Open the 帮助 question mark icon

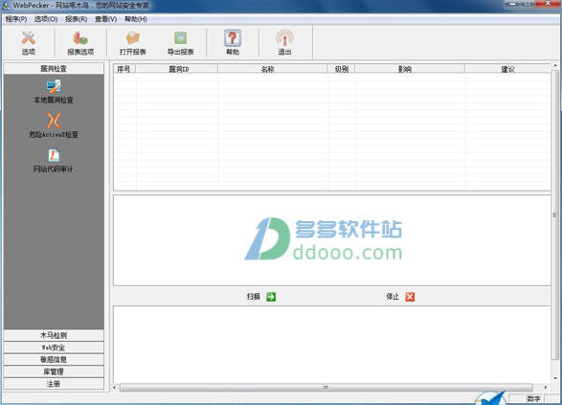click(233, 42)
